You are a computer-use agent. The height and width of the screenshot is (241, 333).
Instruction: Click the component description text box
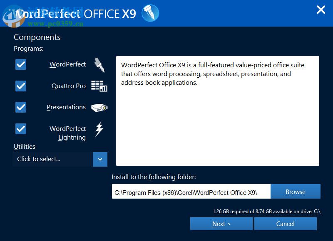coord(218,110)
